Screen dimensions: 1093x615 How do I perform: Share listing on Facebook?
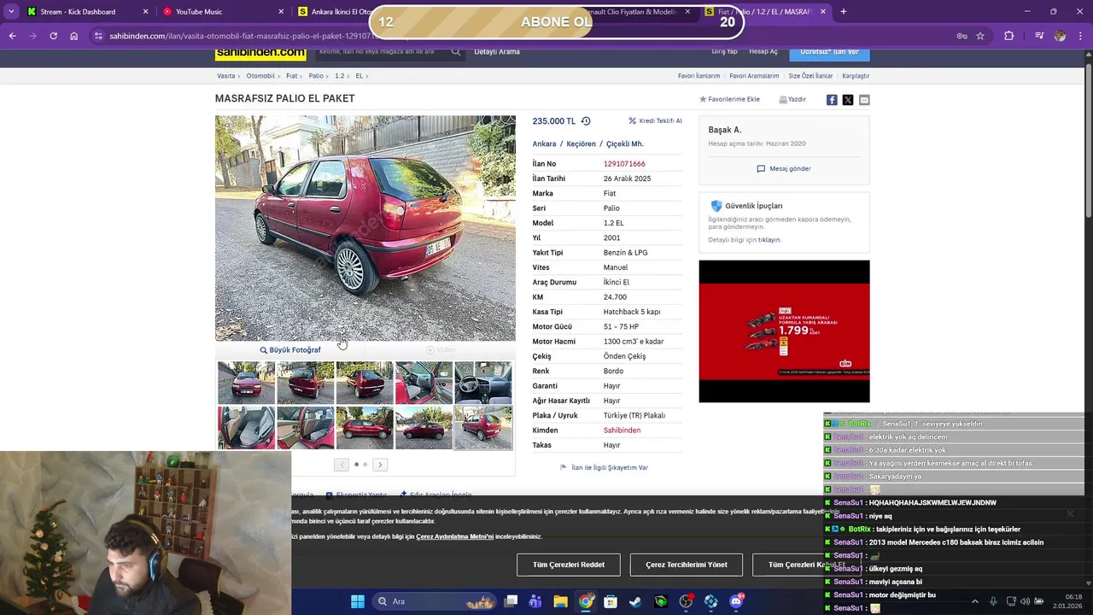coord(832,100)
